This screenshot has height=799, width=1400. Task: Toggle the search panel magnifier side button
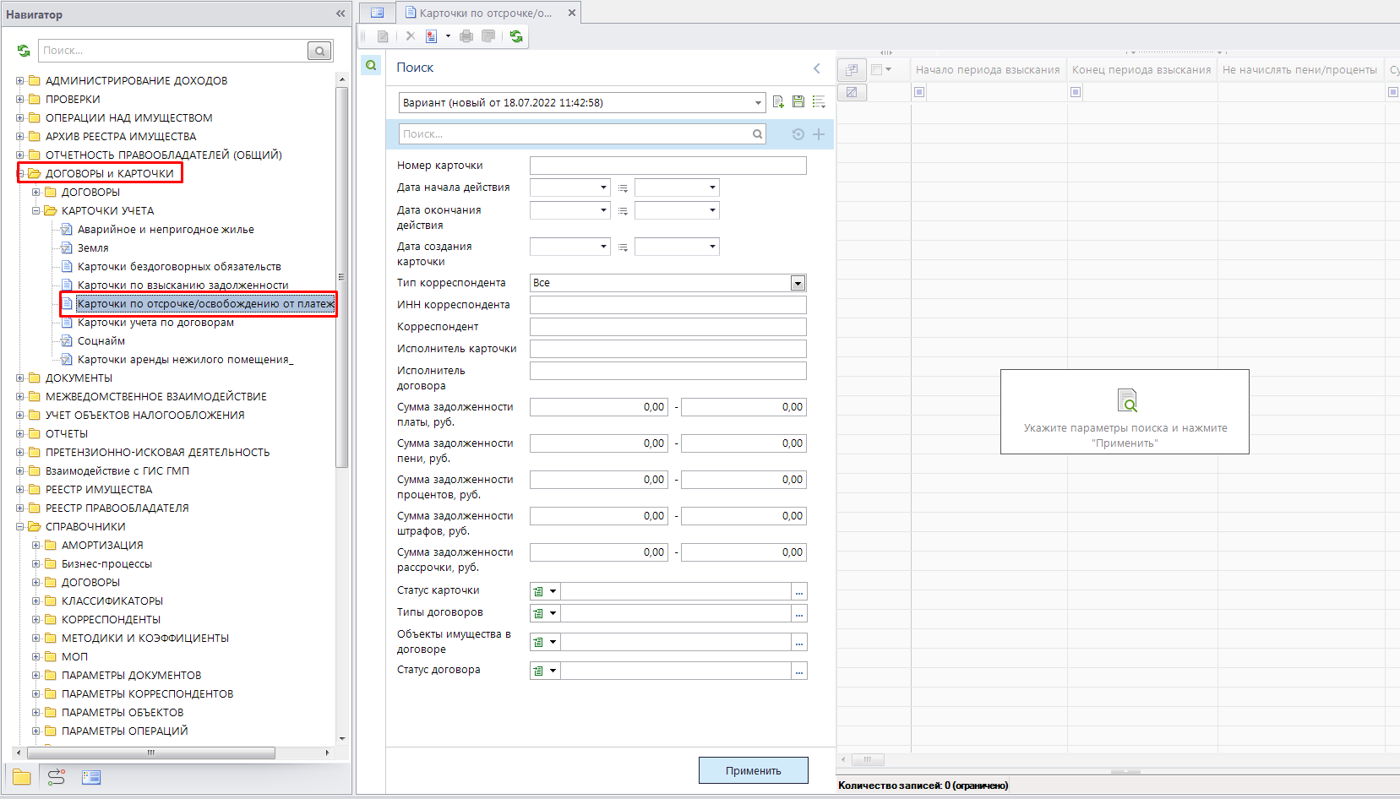[371, 65]
